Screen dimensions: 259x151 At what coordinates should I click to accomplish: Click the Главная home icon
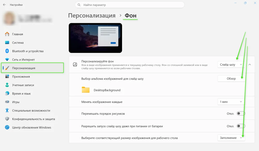pyautogui.click(x=7, y=34)
